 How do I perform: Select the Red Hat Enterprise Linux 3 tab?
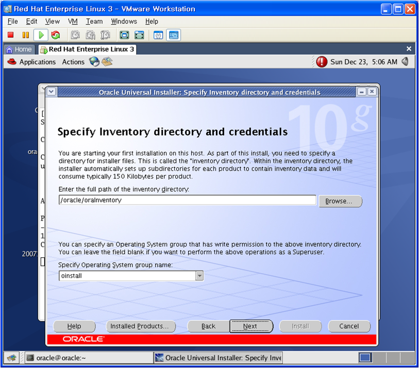88,49
